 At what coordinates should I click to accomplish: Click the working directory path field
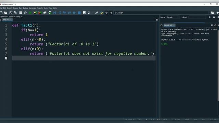[x=162, y=13]
